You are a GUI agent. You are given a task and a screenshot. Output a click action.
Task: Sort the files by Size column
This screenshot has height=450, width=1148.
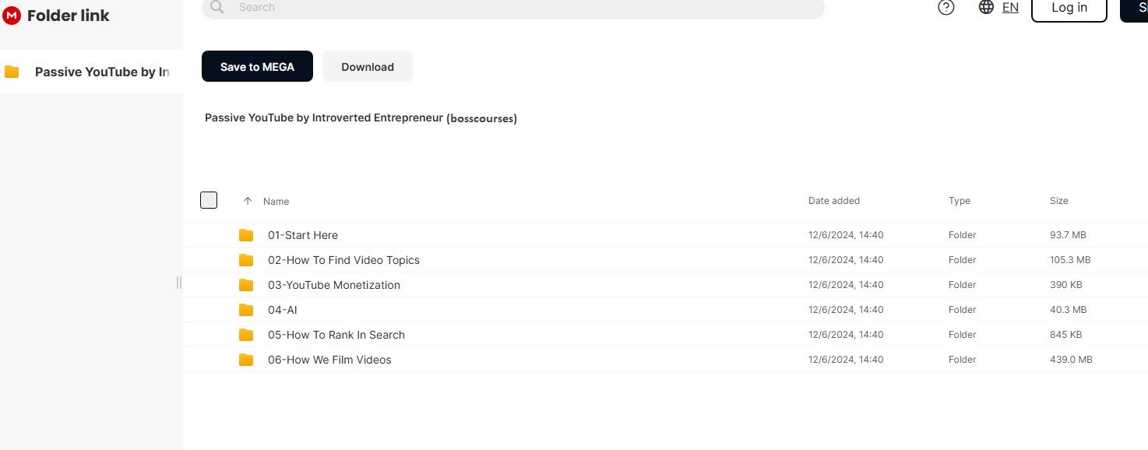point(1058,201)
